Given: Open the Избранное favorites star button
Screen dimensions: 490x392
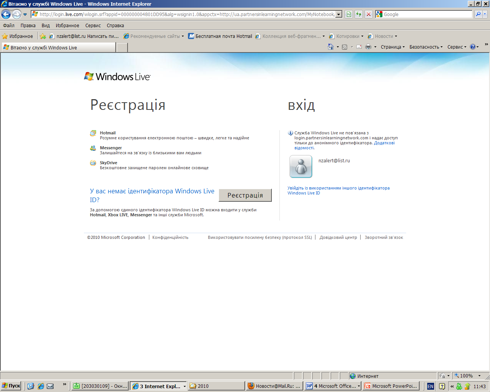Looking at the screenshot, I should tap(18, 36).
